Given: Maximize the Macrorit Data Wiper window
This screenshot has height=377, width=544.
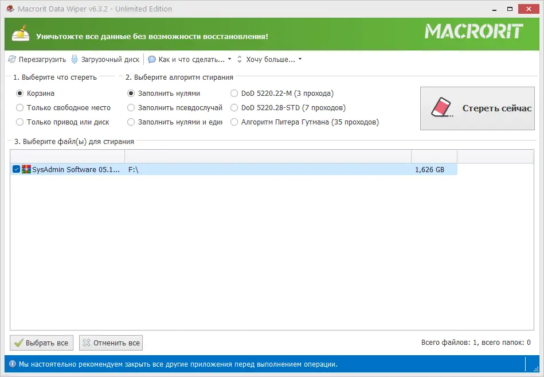Looking at the screenshot, I should (x=510, y=9).
